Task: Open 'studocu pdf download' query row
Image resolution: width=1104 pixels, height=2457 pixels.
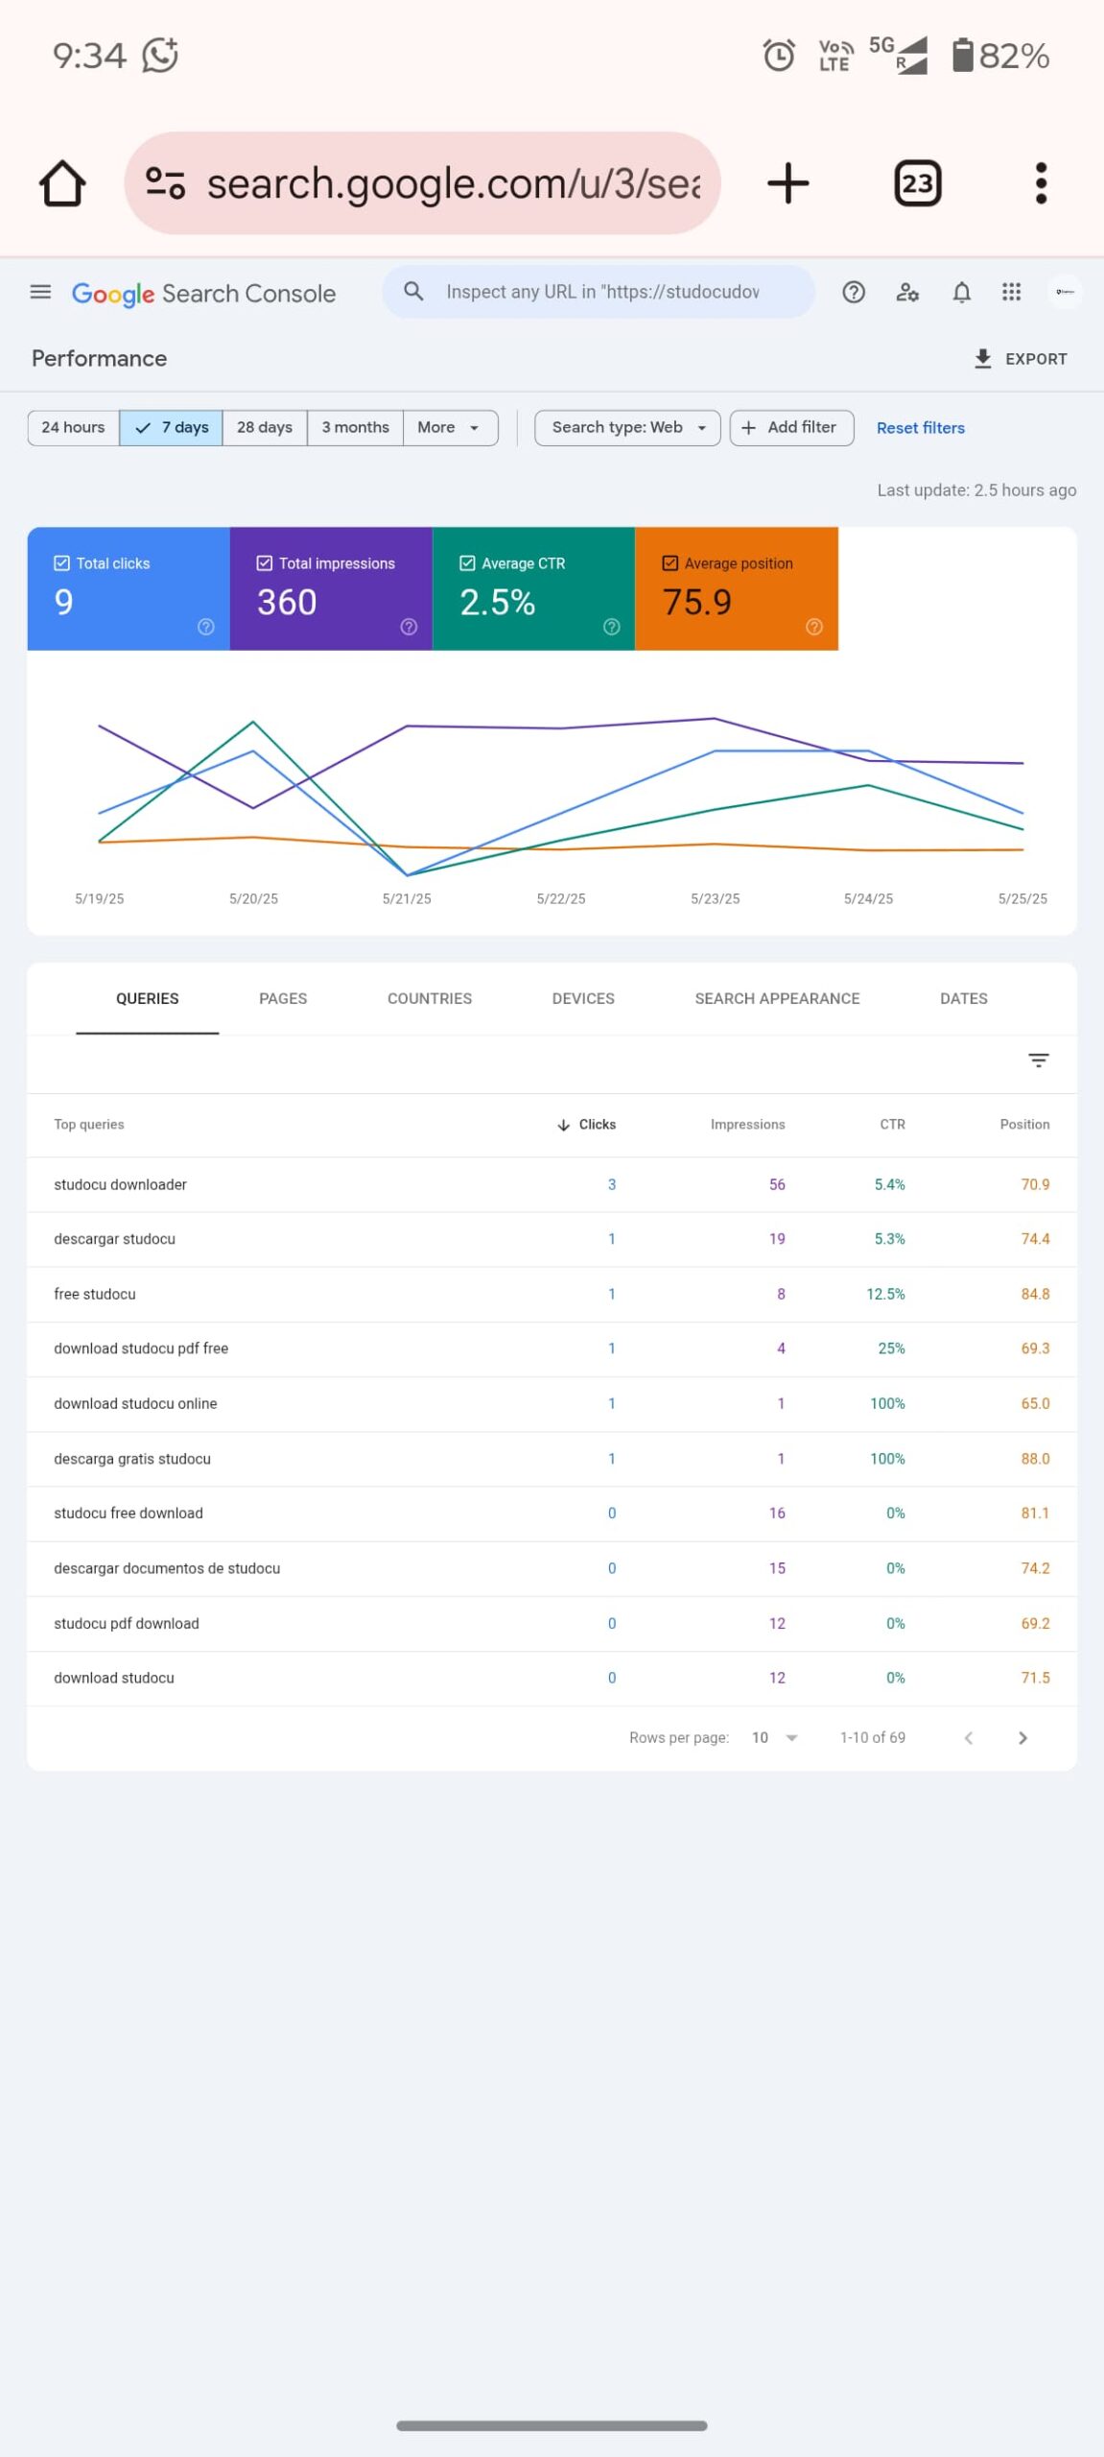Action: coord(552,1623)
